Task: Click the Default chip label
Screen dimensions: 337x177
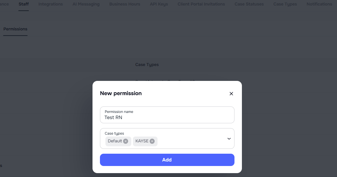Action: click(x=115, y=141)
